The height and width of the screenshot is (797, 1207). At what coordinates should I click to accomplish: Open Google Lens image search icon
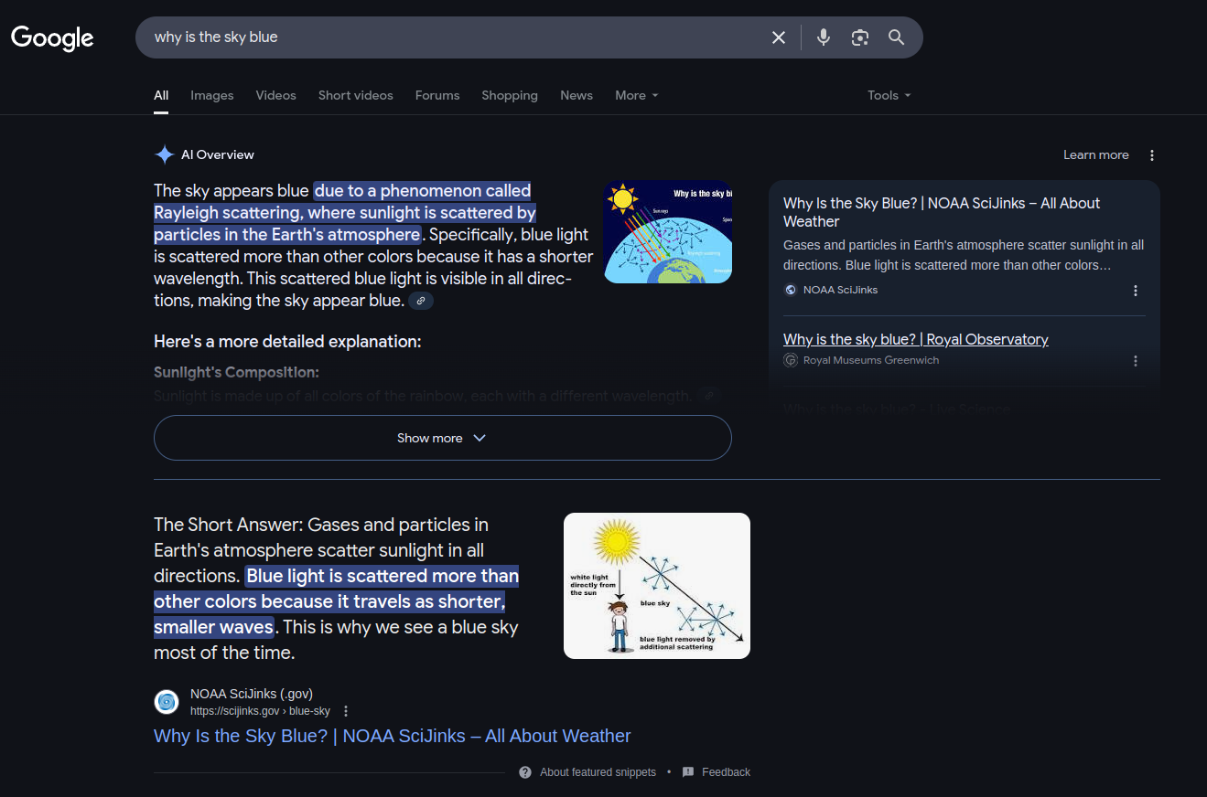coord(859,37)
